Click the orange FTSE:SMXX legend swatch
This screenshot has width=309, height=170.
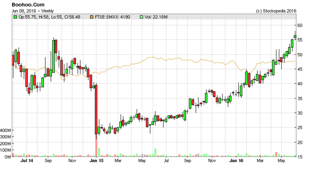(x=91, y=17)
